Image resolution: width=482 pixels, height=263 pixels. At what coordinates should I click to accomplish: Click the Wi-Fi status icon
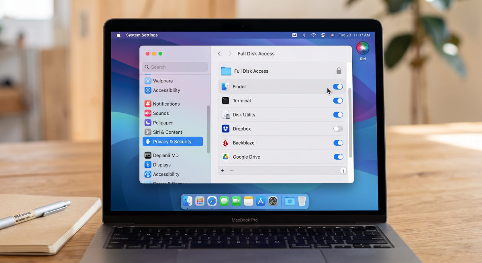pos(314,35)
